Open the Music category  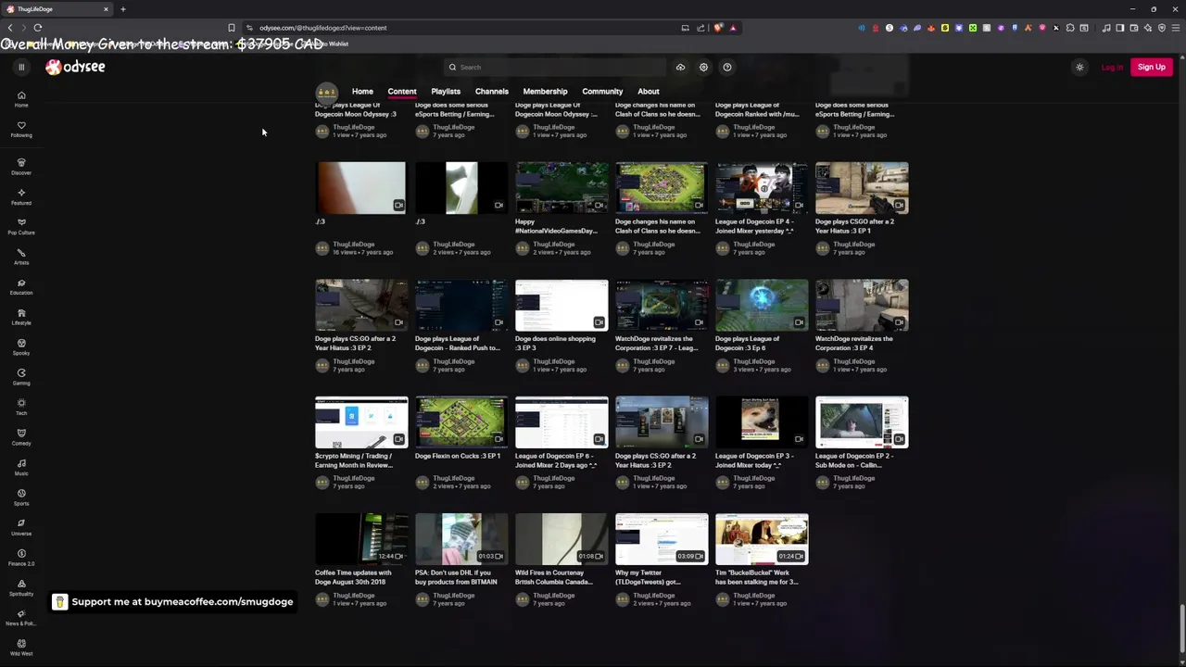[21, 468]
